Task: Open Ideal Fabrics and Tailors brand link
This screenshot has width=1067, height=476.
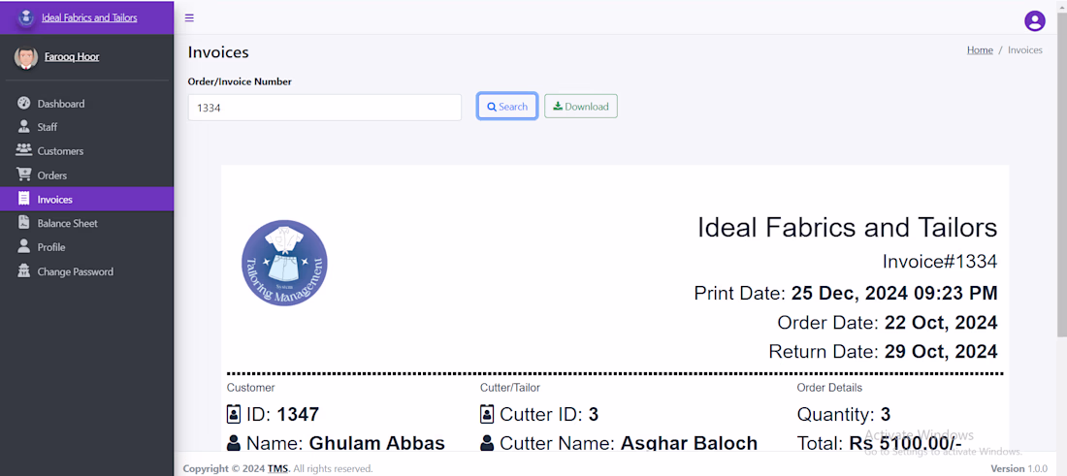Action: coord(89,17)
